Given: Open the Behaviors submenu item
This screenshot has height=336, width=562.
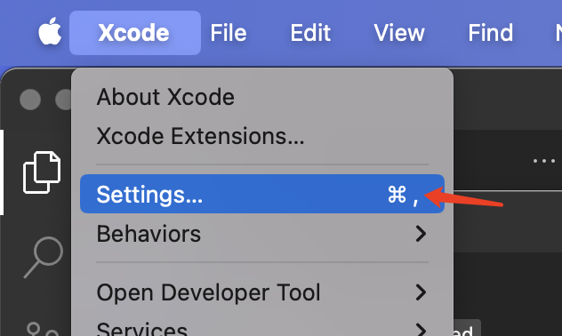Looking at the screenshot, I should [262, 234].
